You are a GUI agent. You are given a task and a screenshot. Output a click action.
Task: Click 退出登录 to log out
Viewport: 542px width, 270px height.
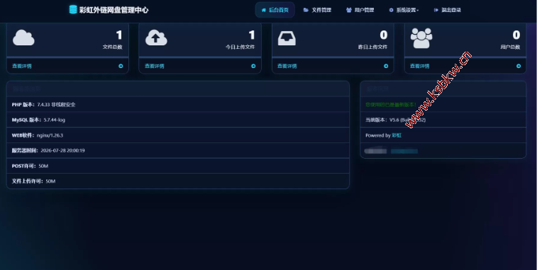click(x=447, y=10)
